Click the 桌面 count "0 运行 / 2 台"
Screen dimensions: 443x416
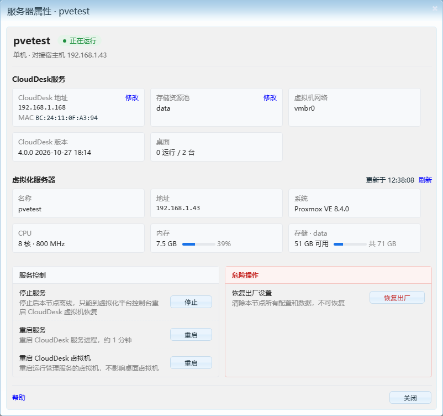pos(176,153)
